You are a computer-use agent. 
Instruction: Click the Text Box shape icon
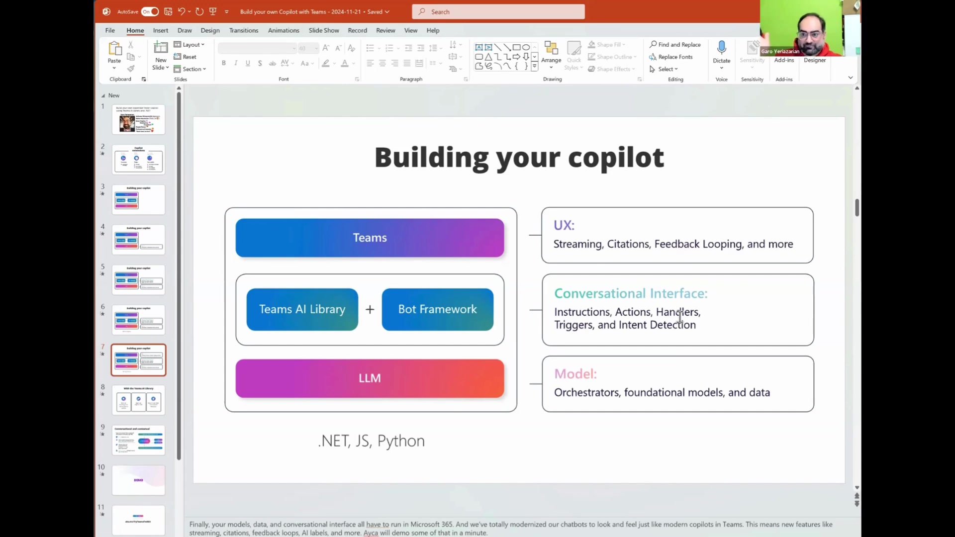click(478, 47)
